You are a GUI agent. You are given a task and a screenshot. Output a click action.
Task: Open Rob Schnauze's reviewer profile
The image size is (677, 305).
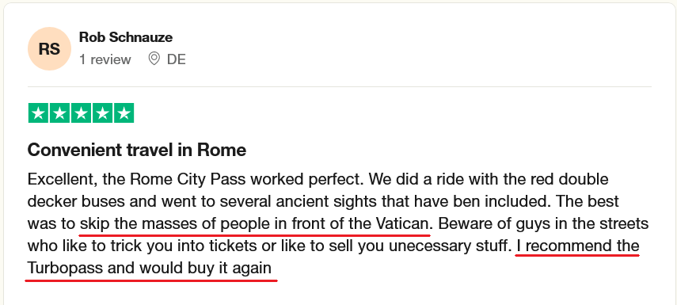pyautogui.click(x=126, y=37)
